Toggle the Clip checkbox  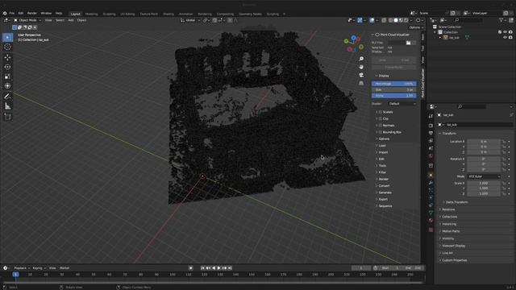381,118
